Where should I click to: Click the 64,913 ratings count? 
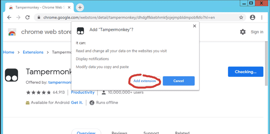click(x=59, y=92)
